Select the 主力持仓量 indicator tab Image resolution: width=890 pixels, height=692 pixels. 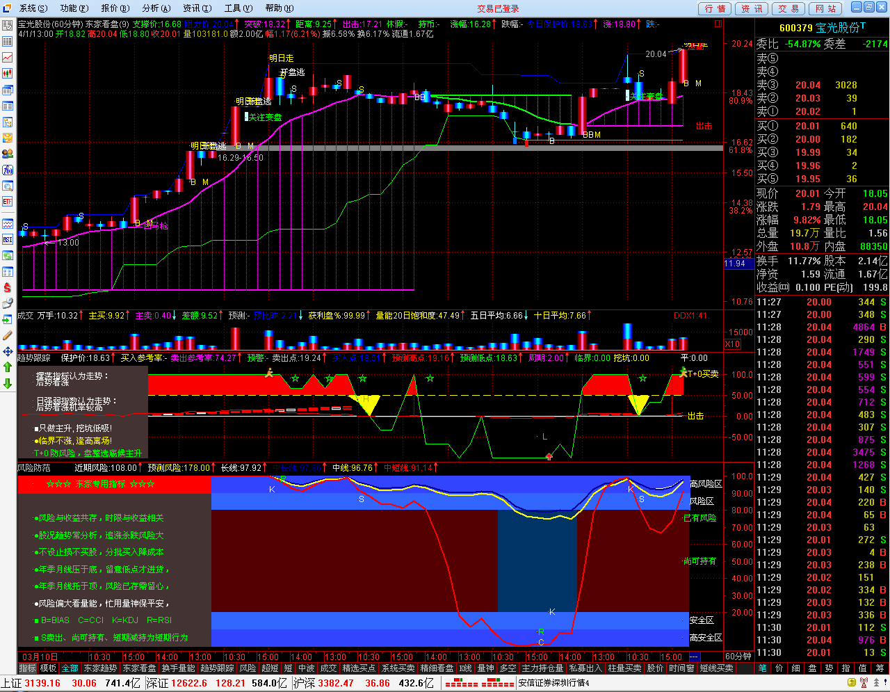tap(542, 668)
